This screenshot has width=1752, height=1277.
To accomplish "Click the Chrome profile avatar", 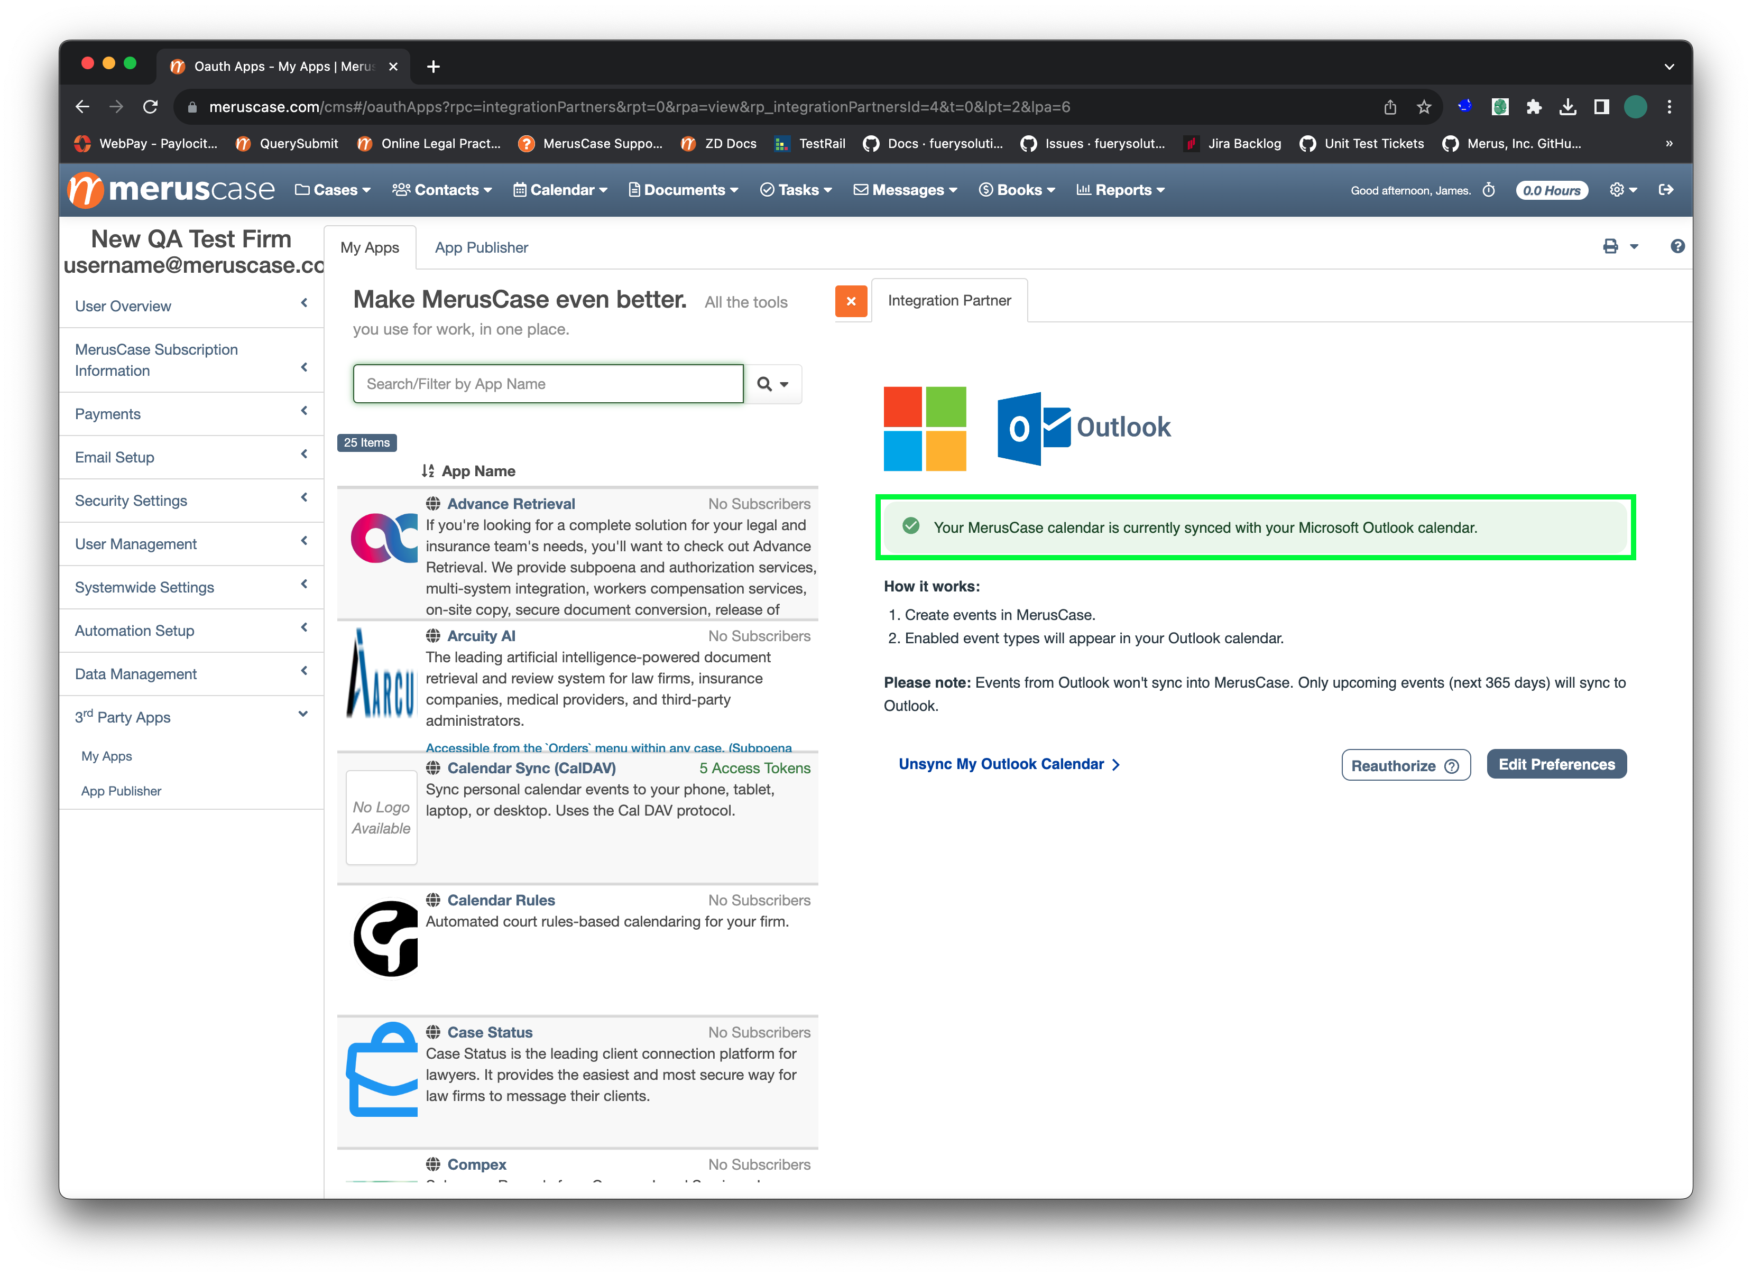I will 1635,107.
